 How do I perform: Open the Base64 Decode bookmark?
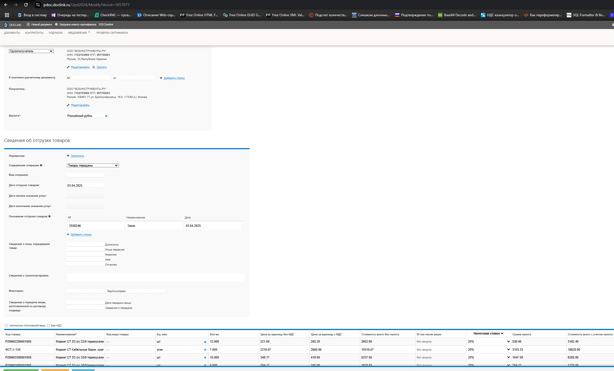(x=457, y=15)
